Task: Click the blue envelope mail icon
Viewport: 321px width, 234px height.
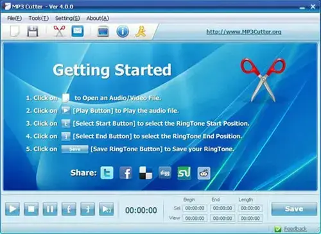Action: (x=77, y=31)
